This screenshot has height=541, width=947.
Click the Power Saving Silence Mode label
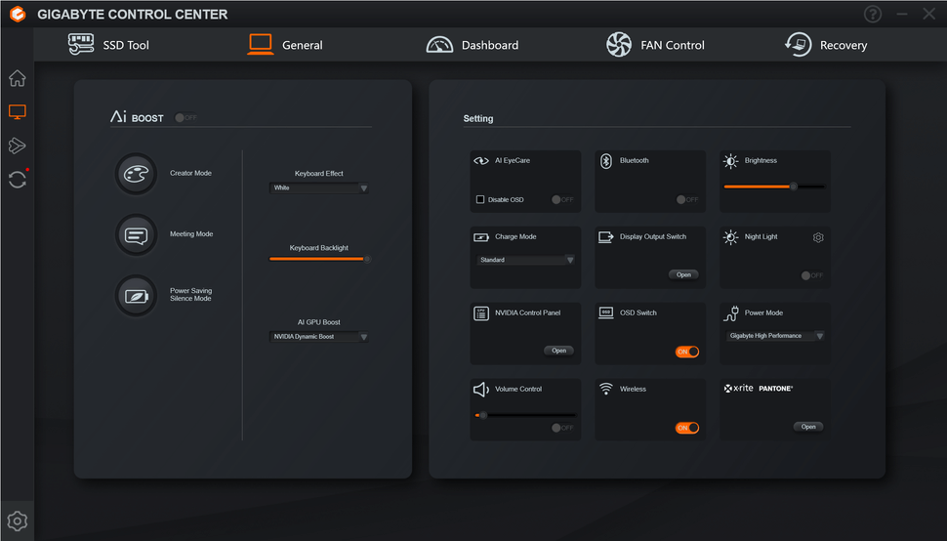tap(190, 295)
